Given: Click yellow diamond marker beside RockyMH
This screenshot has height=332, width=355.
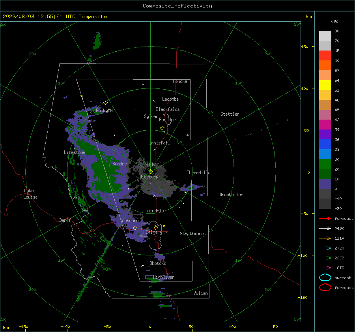Looking at the screenshot, I should pos(105,103).
